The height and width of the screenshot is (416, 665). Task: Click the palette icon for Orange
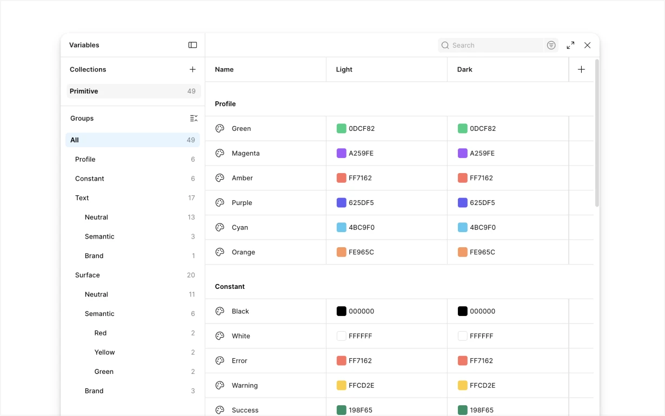[x=220, y=252]
